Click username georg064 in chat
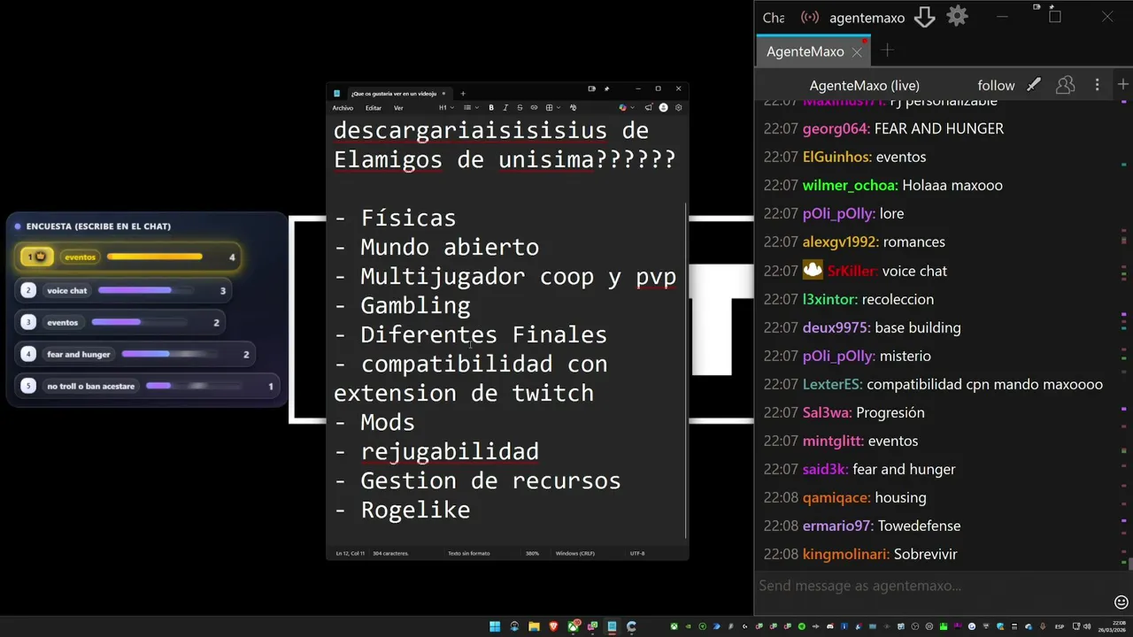 tap(836, 128)
